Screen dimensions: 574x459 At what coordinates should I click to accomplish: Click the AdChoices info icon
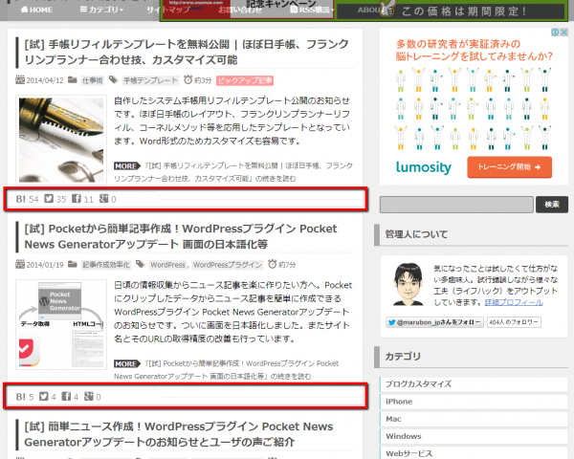pos(555,33)
